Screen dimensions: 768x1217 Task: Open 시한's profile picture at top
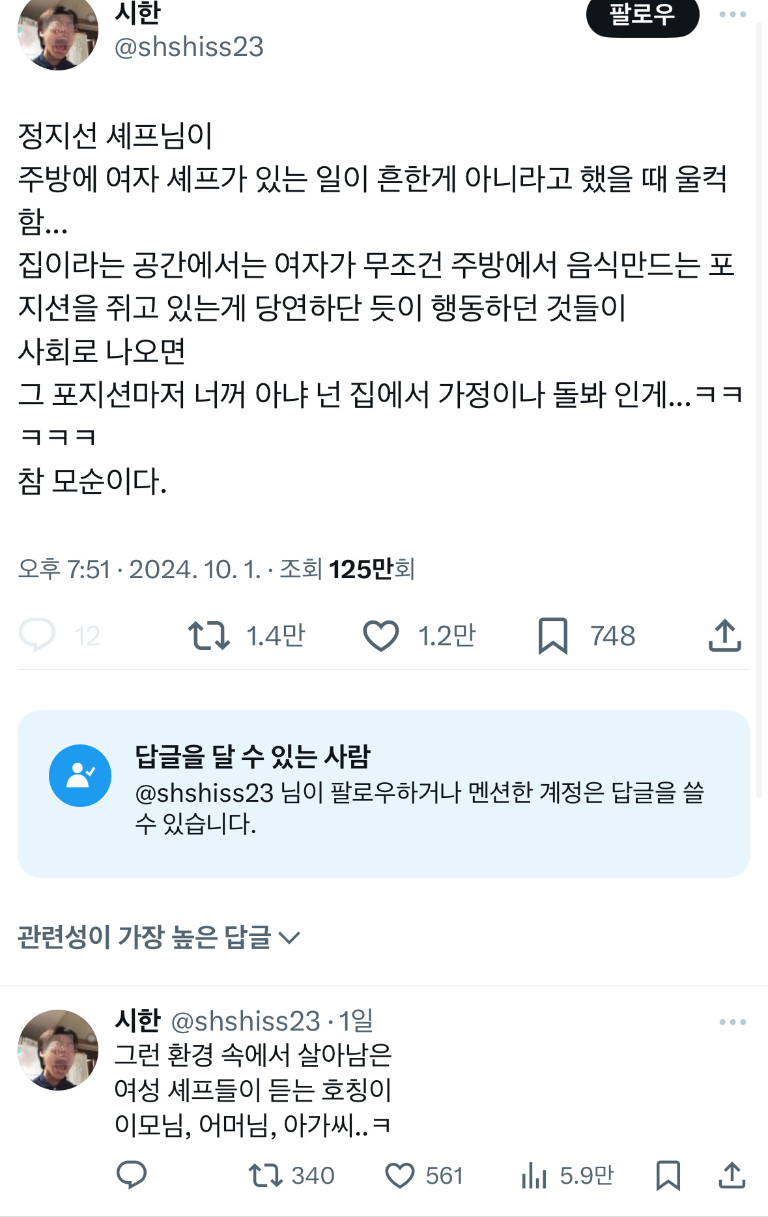pyautogui.click(x=58, y=33)
